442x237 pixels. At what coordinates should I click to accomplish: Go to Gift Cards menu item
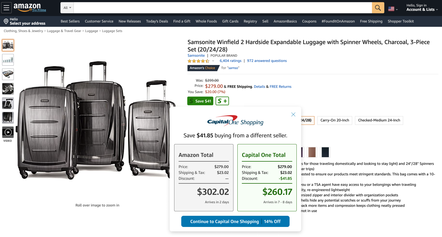(x=230, y=21)
